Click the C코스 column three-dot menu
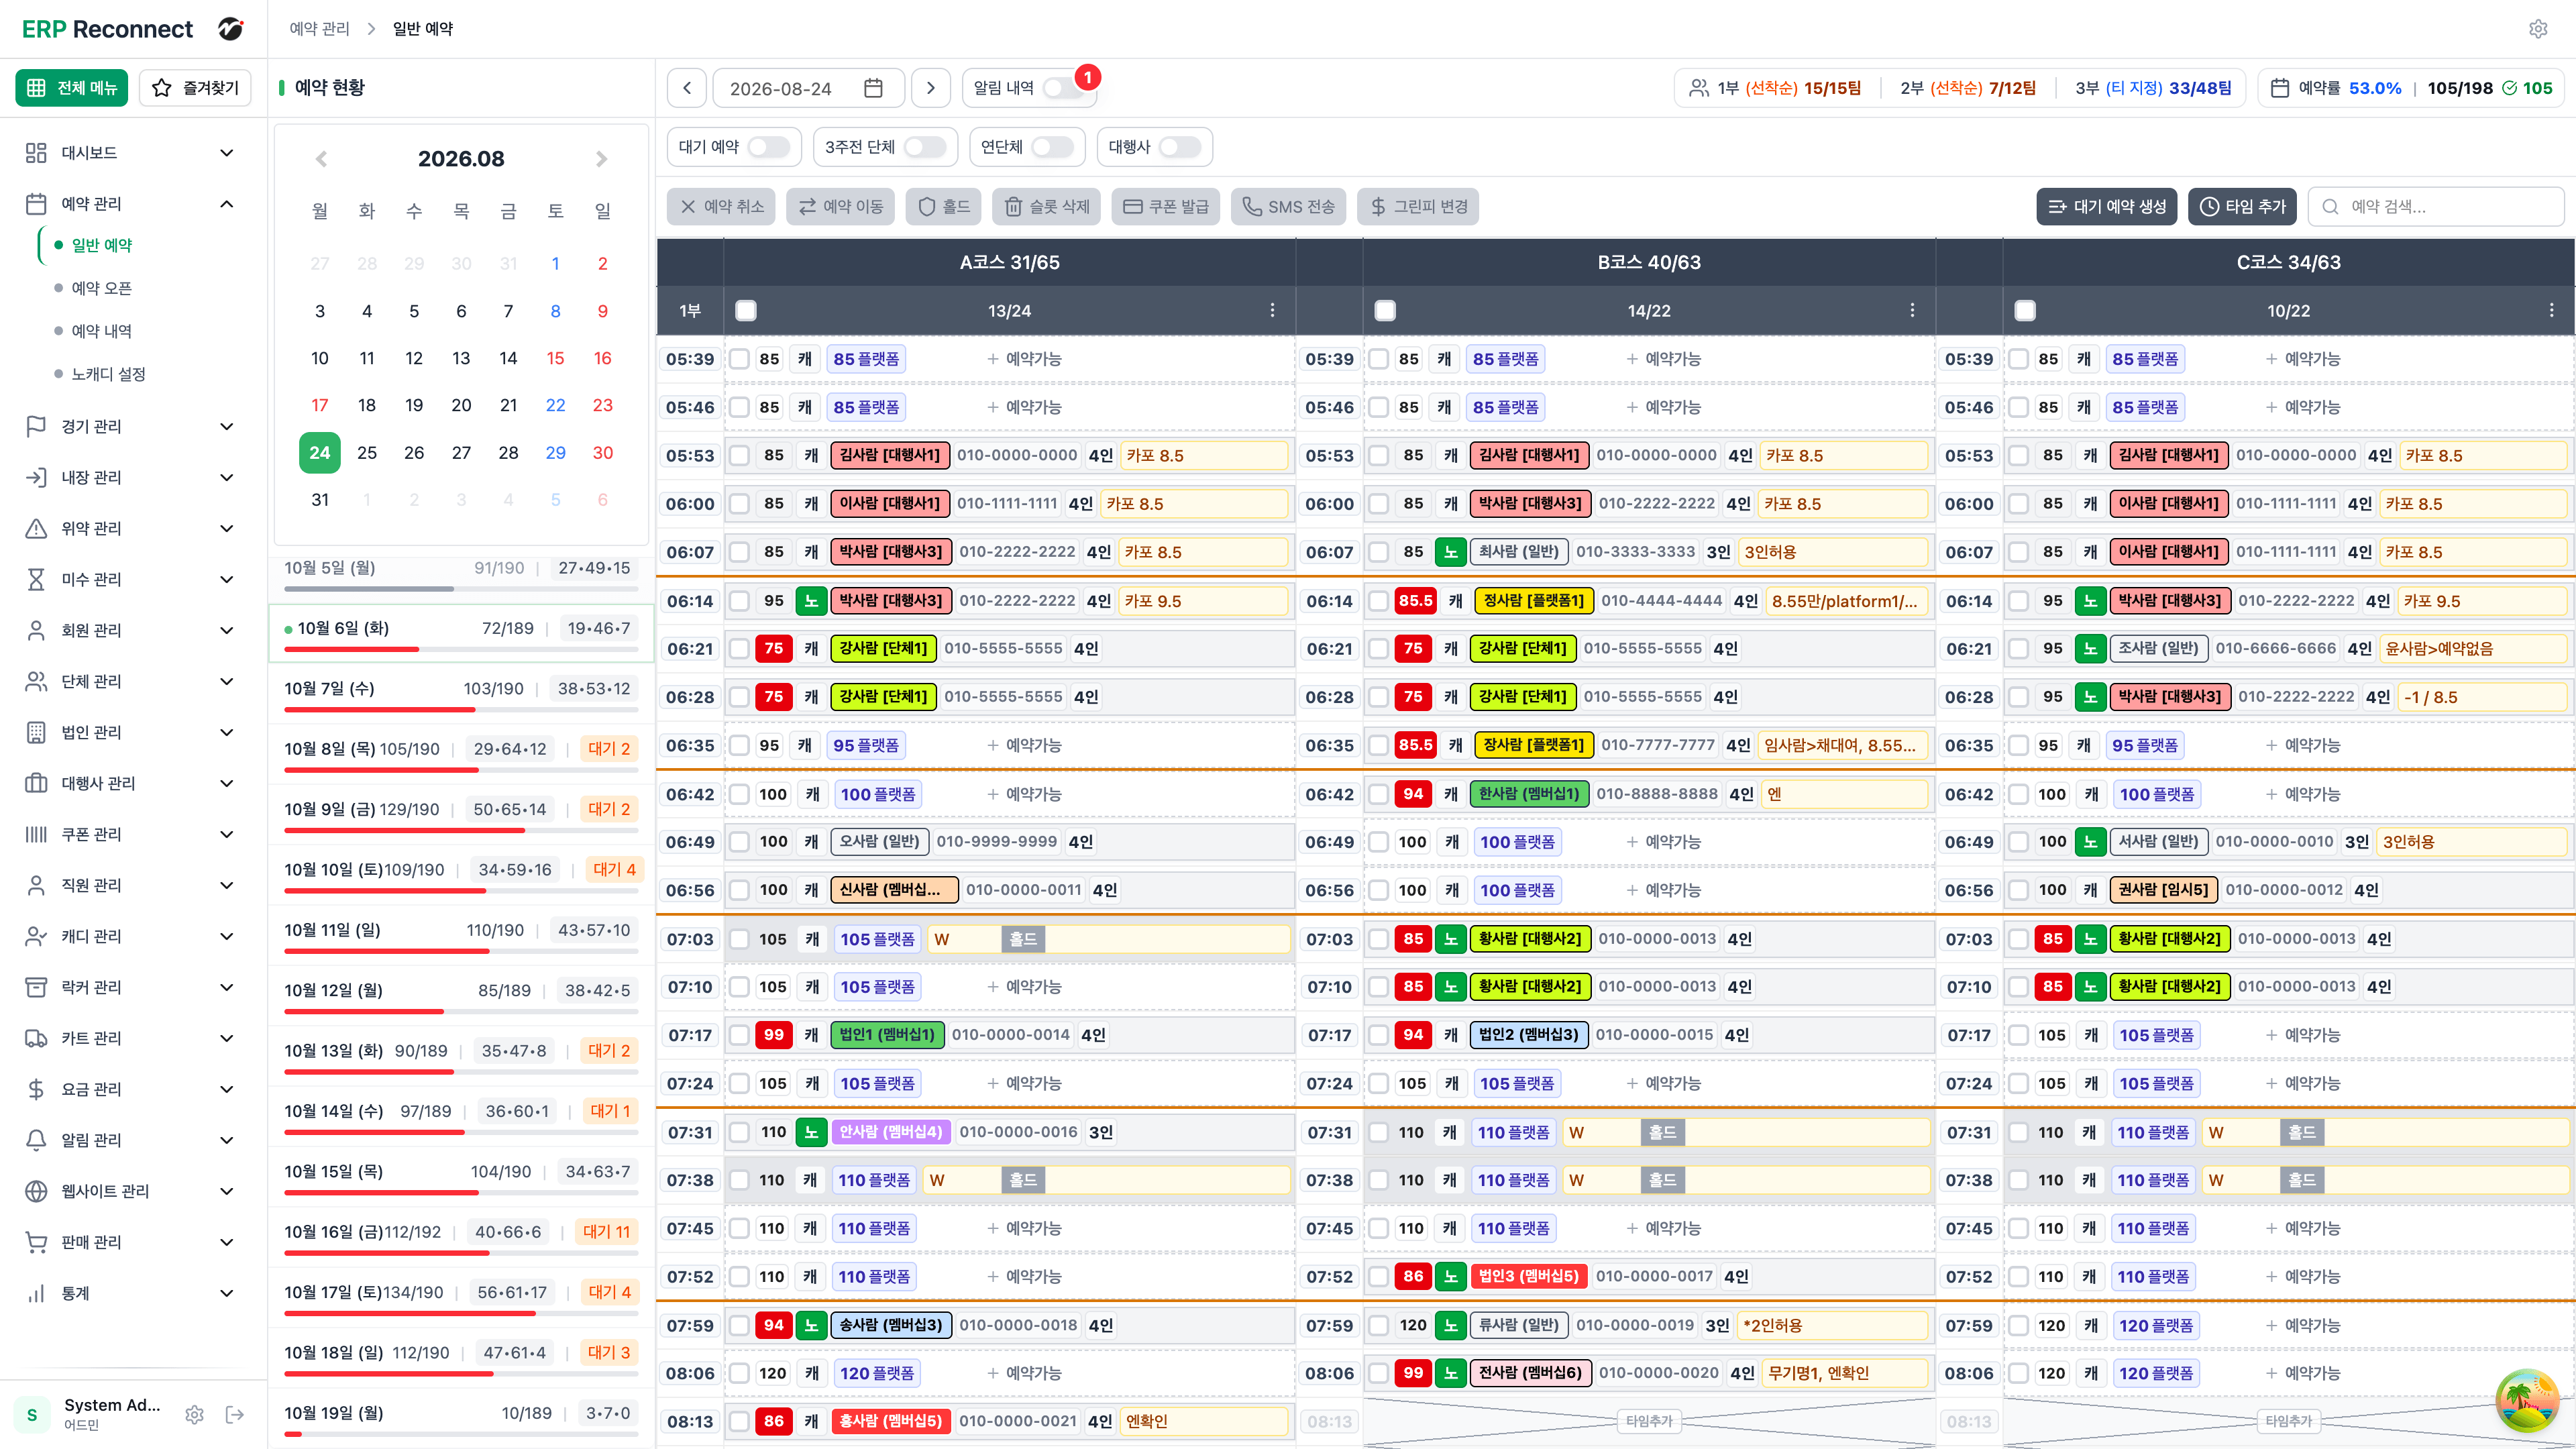 2551,310
